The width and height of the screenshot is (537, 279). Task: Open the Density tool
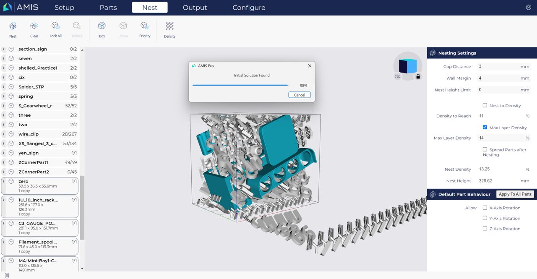[169, 30]
